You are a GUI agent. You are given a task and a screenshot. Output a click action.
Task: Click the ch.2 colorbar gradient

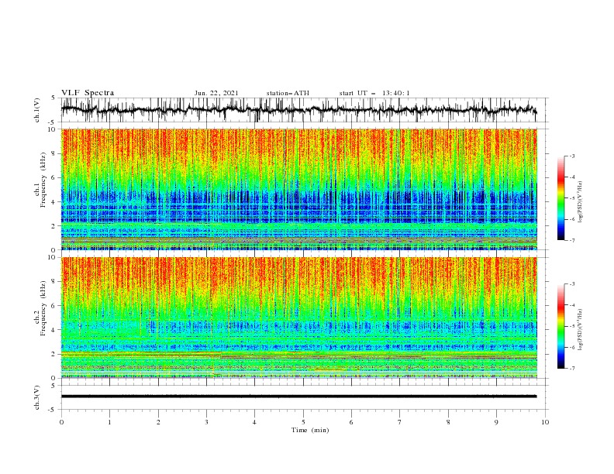tap(561, 326)
